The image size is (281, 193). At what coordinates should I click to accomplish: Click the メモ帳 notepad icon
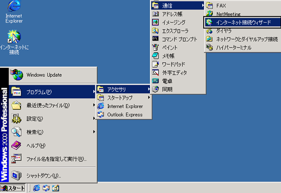156,56
